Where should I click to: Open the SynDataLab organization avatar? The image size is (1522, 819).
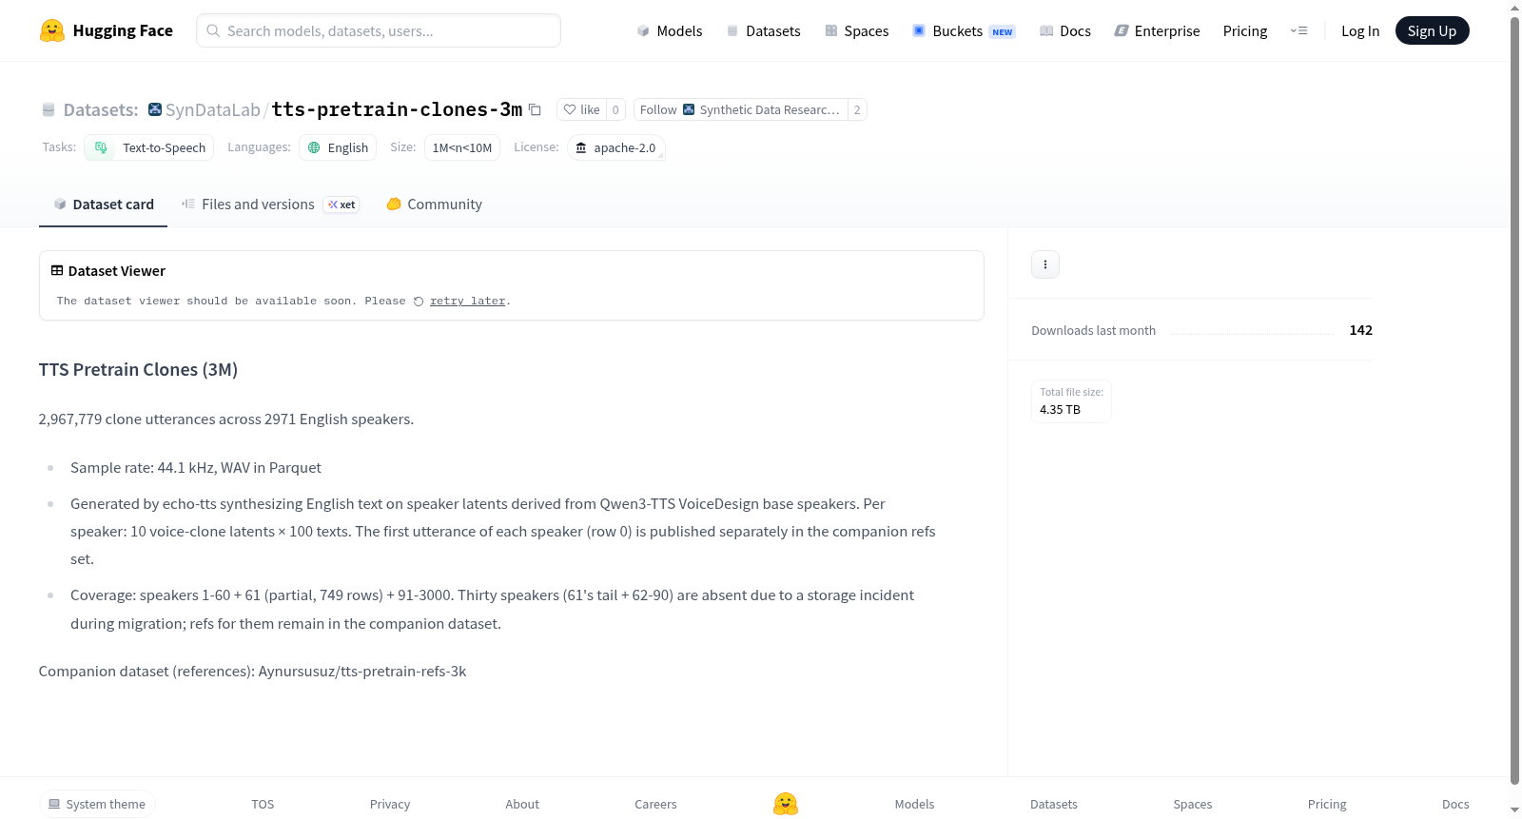155,109
